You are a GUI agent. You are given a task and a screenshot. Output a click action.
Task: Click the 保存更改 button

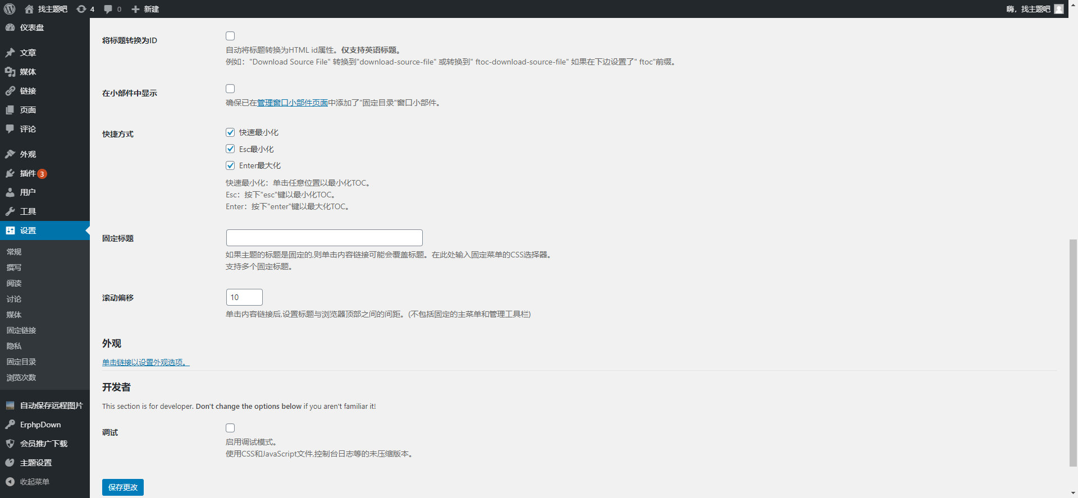123,487
